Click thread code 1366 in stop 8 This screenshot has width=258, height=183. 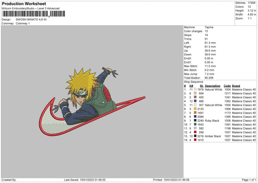(x=227, y=117)
